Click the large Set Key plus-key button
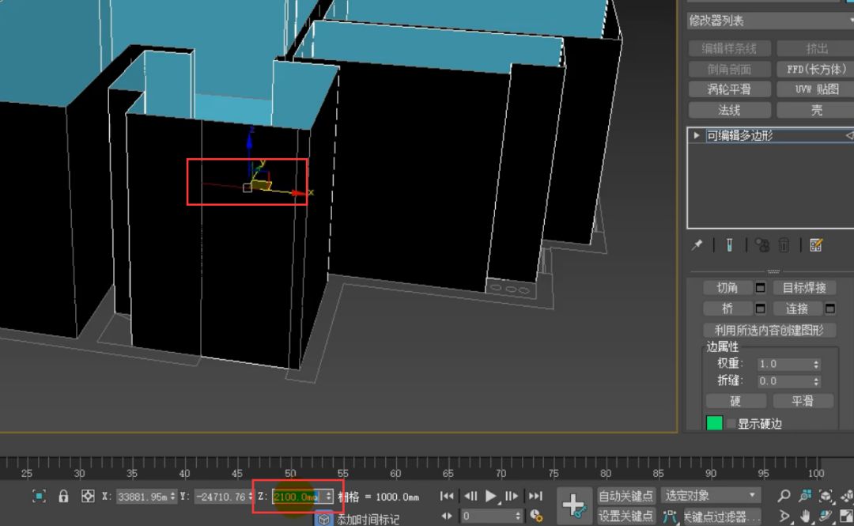Image resolution: width=854 pixels, height=526 pixels. pos(574,505)
